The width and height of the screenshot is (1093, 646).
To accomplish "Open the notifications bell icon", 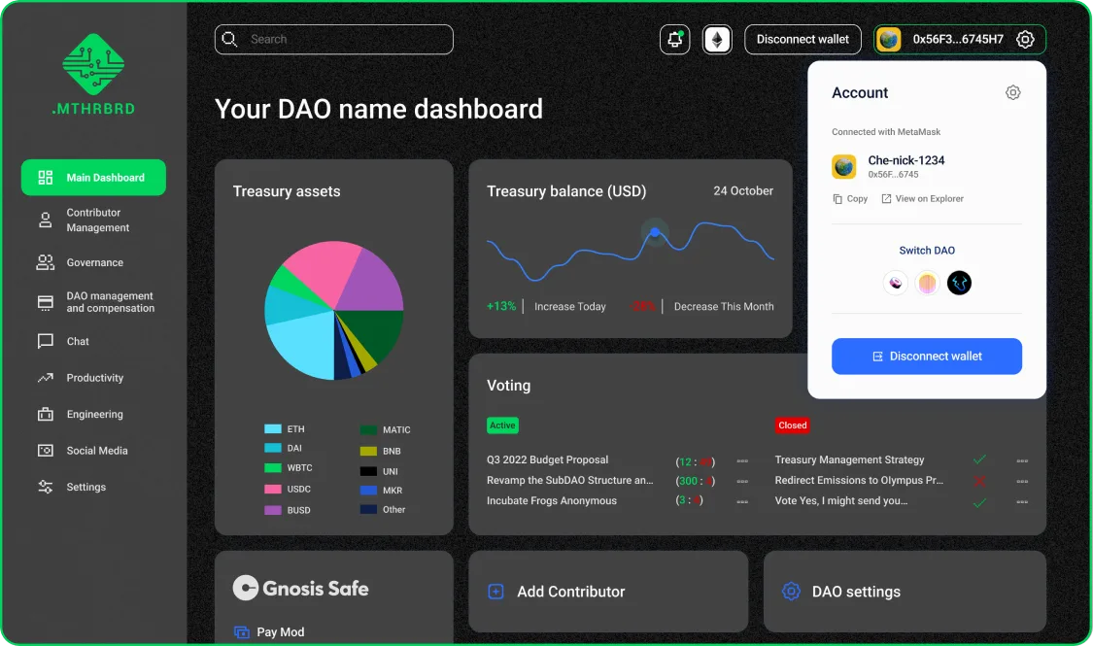I will (x=675, y=39).
